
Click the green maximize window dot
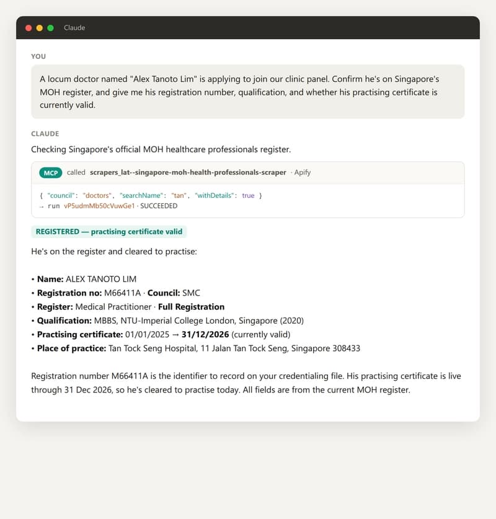point(50,28)
